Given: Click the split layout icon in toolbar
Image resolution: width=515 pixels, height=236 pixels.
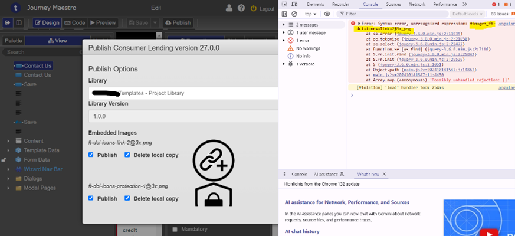Looking at the screenshot, I should [x=19, y=22].
